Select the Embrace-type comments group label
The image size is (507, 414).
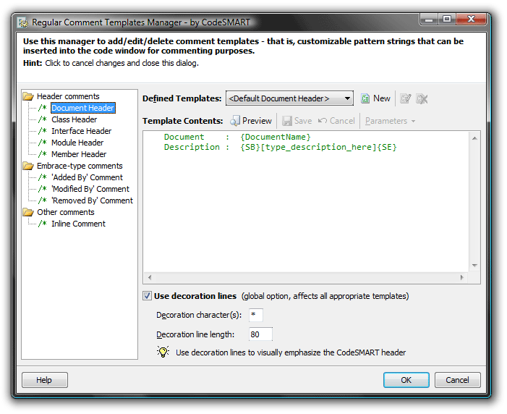point(80,166)
